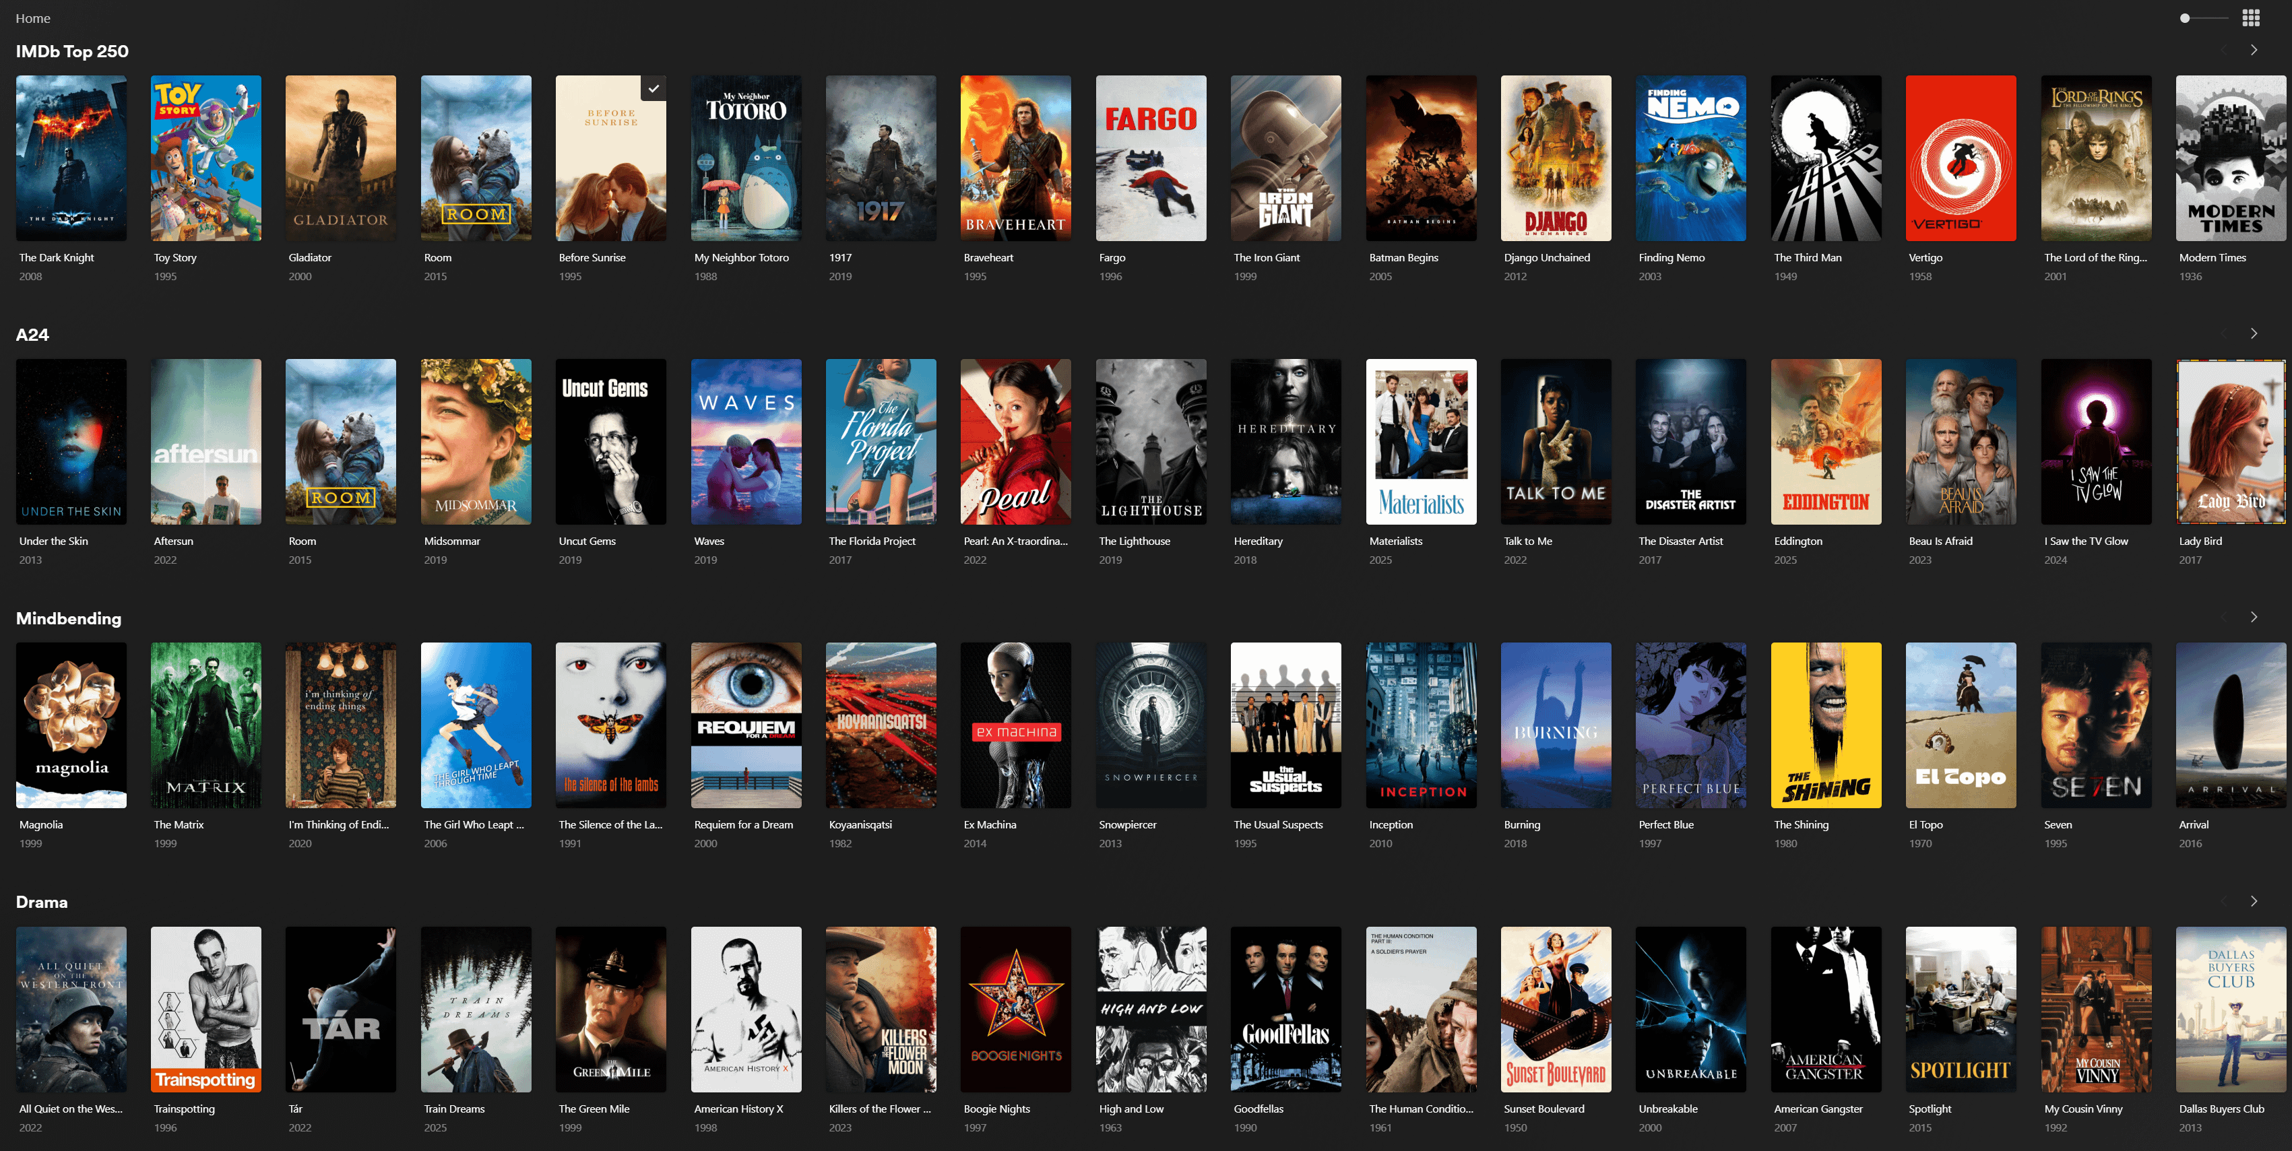Select the Finding Nemo poster
The width and height of the screenshot is (2292, 1151).
pos(1690,158)
